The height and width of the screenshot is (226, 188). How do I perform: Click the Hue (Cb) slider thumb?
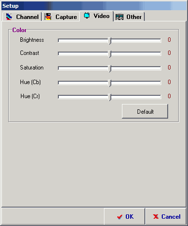[x=110, y=83]
